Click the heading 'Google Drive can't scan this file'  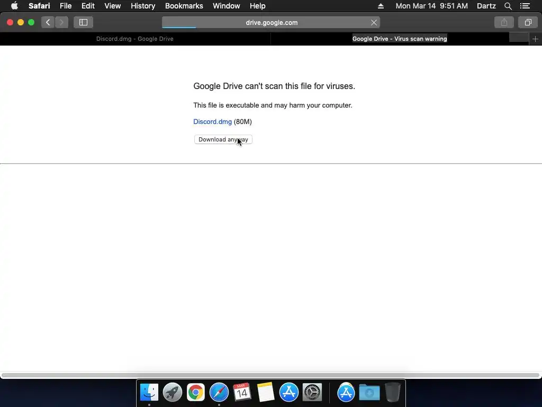pos(274,86)
